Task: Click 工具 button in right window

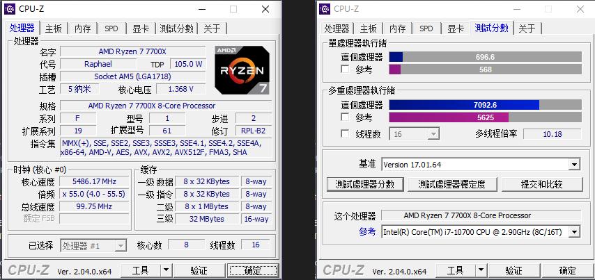Action: 456,270
